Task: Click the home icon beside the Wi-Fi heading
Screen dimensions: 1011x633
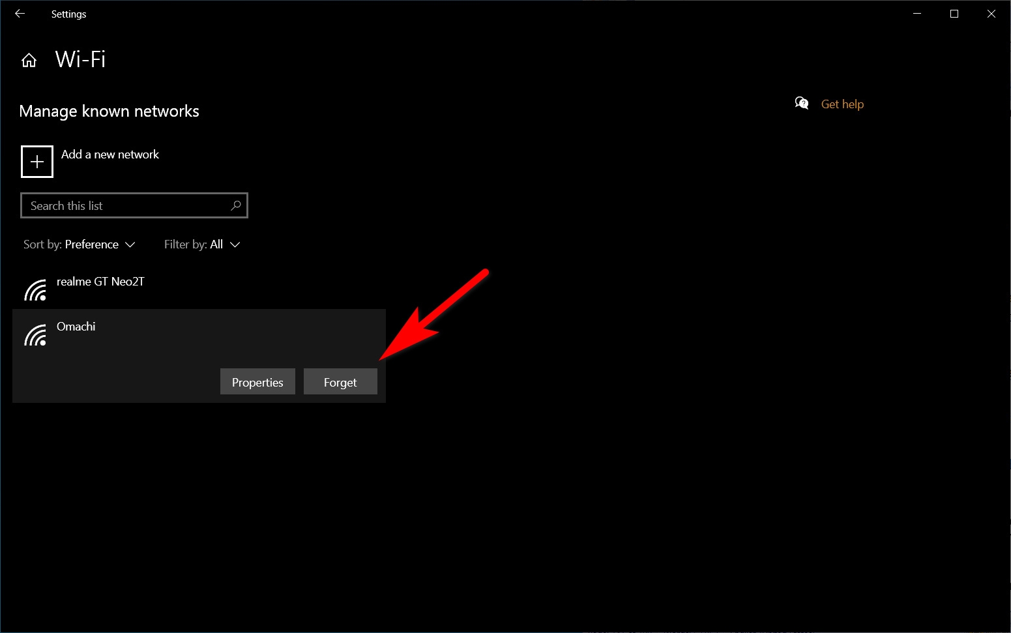Action: click(29, 59)
